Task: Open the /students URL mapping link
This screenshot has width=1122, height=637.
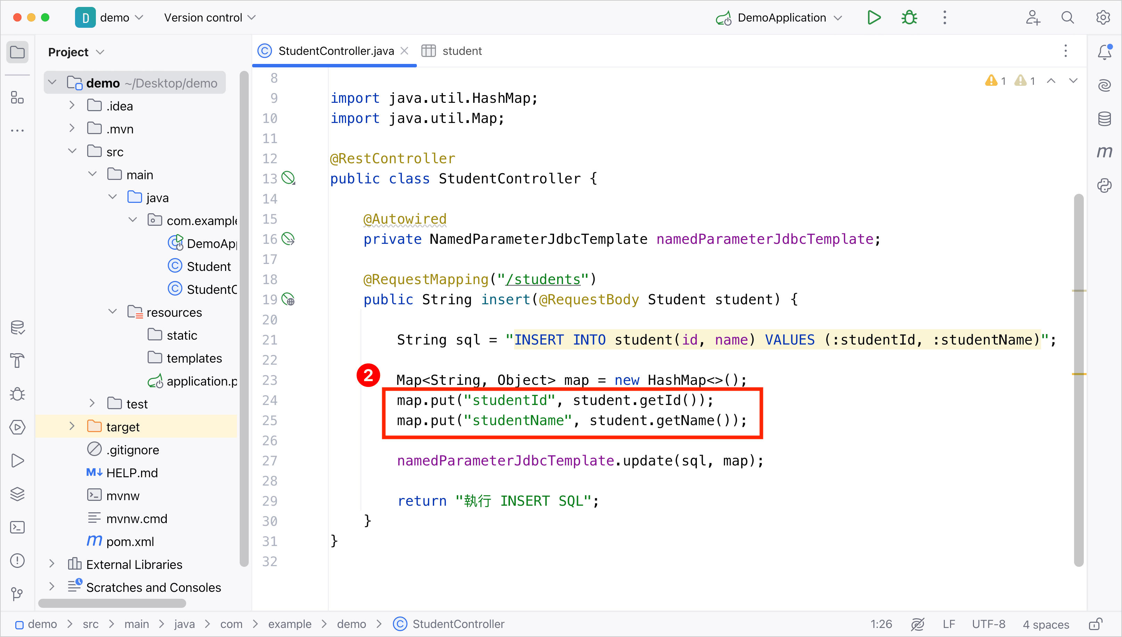Action: pos(542,279)
